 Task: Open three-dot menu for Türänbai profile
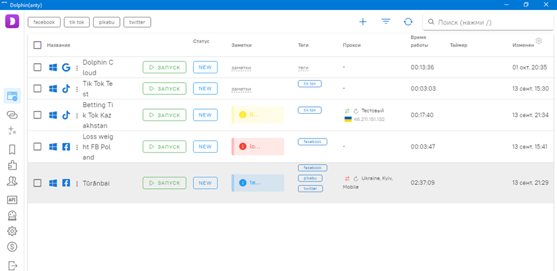point(77,183)
